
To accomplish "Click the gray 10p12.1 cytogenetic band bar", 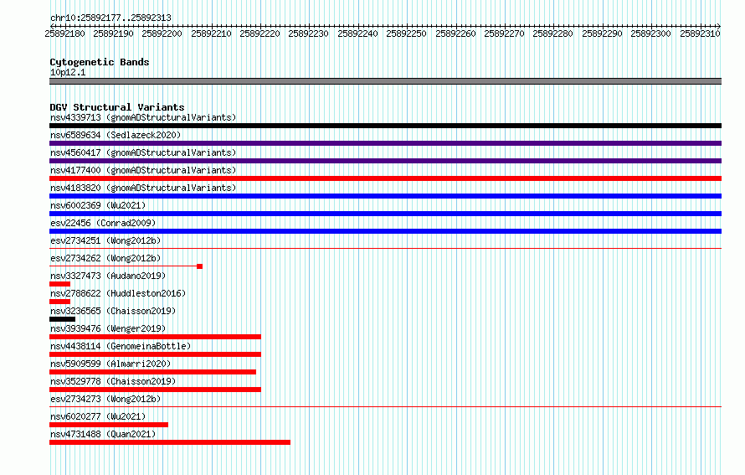I will pos(385,82).
